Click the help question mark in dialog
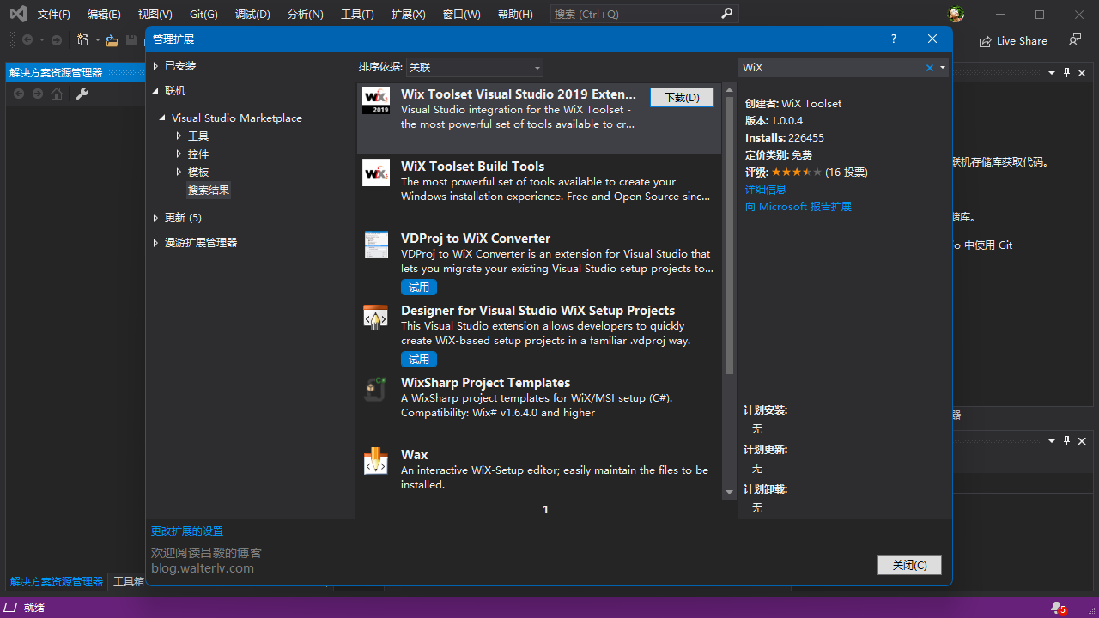 pyautogui.click(x=894, y=39)
